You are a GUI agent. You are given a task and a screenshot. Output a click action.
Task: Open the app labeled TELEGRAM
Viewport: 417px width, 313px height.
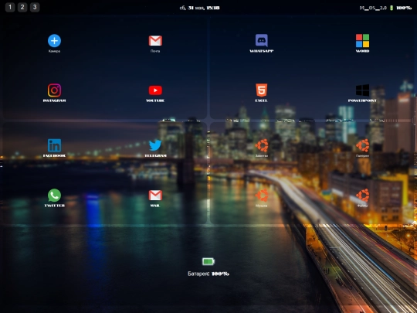click(x=155, y=145)
